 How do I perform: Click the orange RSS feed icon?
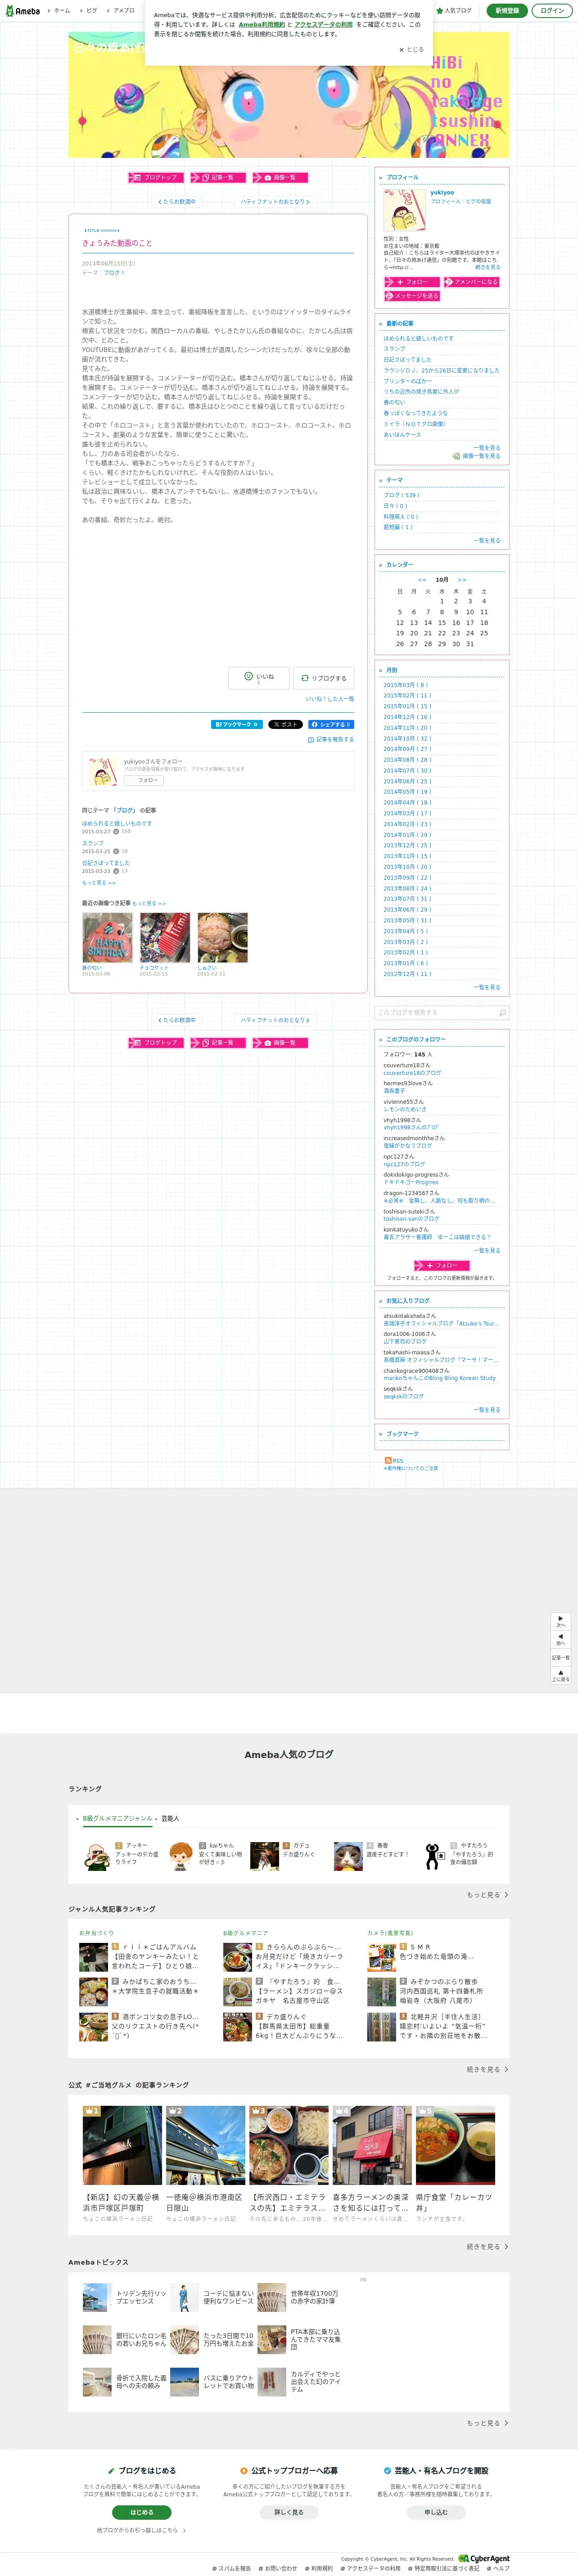388,1460
